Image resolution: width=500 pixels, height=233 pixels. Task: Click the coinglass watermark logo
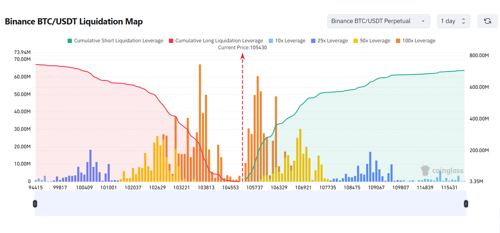[x=442, y=171]
